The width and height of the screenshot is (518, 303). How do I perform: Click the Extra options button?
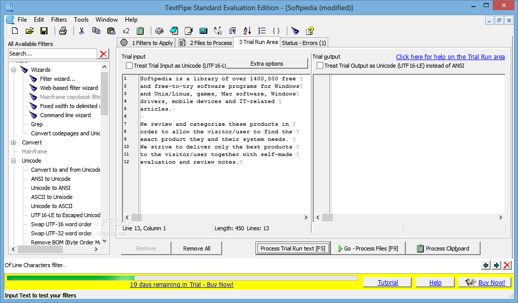(267, 64)
